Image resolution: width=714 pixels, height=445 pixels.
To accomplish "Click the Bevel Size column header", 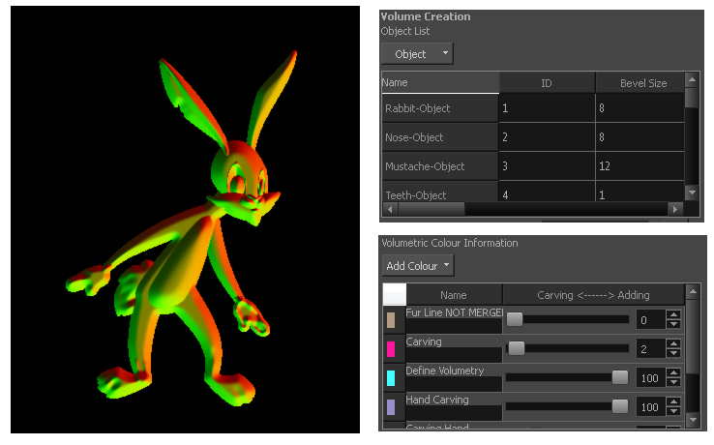I will 640,83.
